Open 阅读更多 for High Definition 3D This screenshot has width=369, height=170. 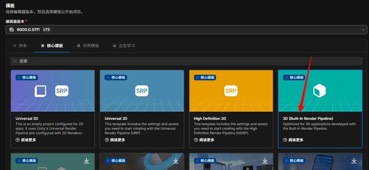tap(204, 140)
